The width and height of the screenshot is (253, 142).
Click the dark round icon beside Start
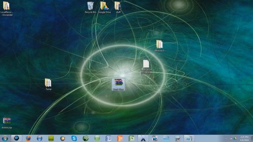(x=16, y=138)
